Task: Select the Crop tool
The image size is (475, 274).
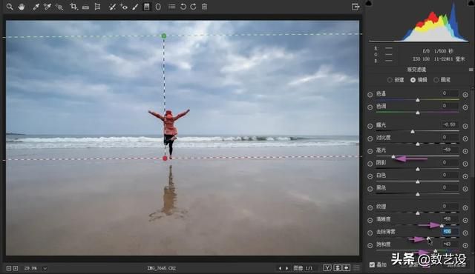Action: coord(73,7)
